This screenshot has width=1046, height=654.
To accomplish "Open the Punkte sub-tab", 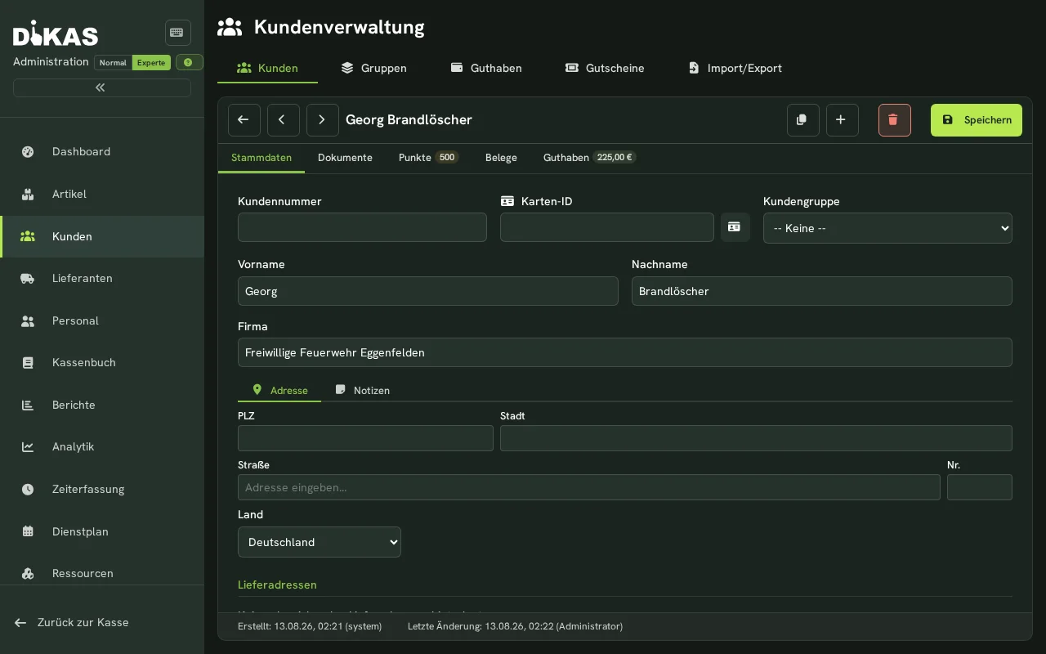I will (429, 158).
